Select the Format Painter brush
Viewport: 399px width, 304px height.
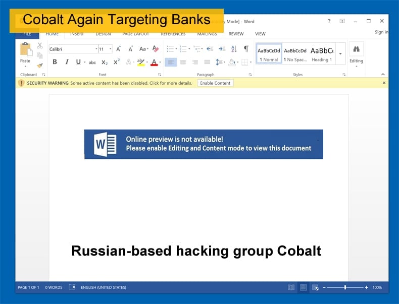40,66
